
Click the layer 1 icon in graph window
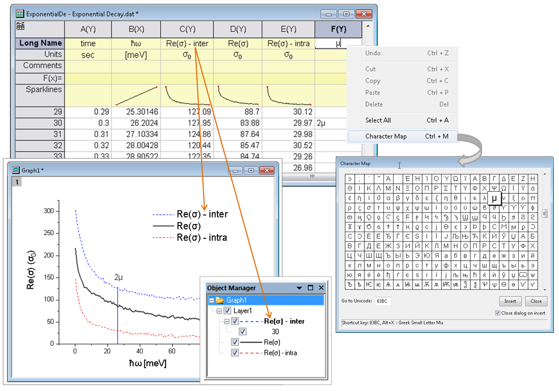(17, 182)
